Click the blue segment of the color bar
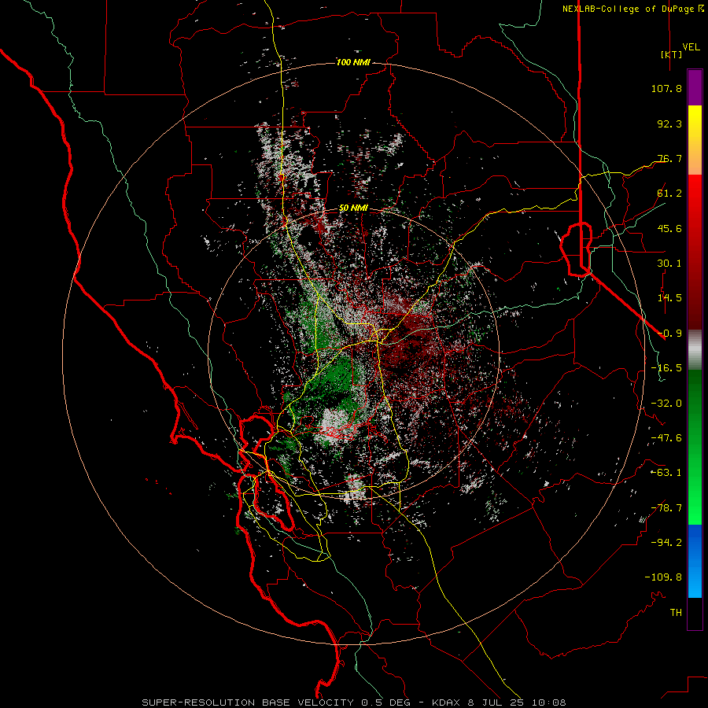Viewport: 708px width, 708px height. tap(695, 561)
